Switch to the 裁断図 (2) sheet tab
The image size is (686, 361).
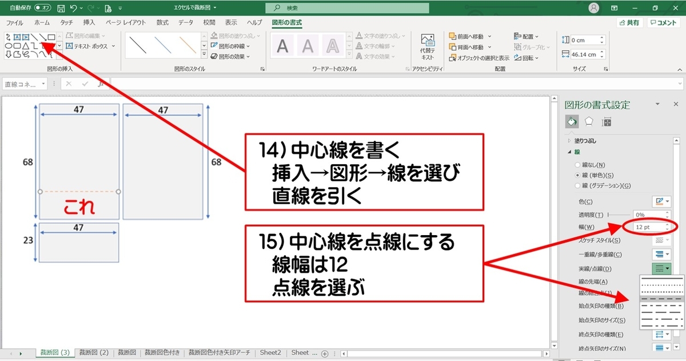coord(94,352)
